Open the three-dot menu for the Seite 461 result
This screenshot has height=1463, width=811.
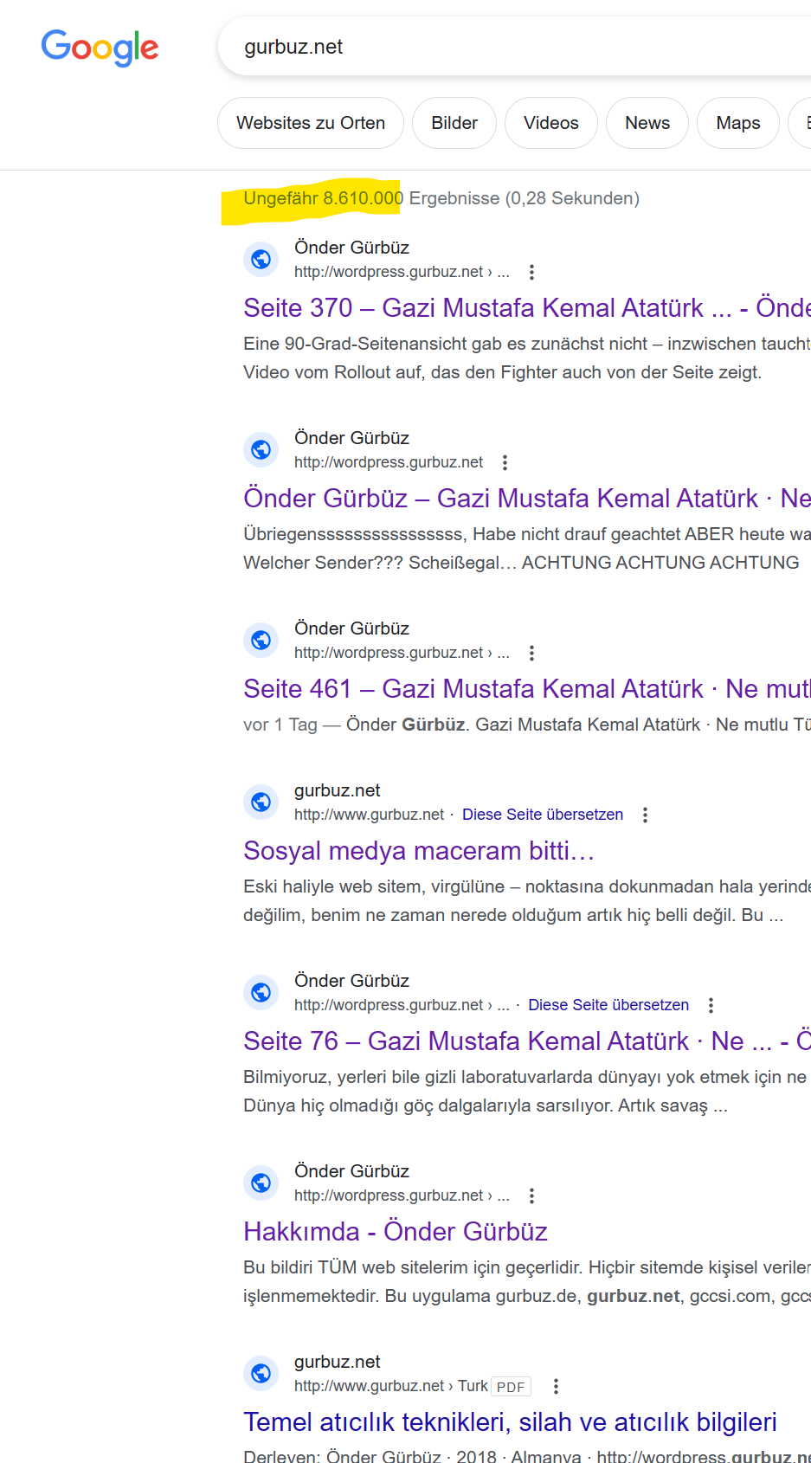click(531, 653)
